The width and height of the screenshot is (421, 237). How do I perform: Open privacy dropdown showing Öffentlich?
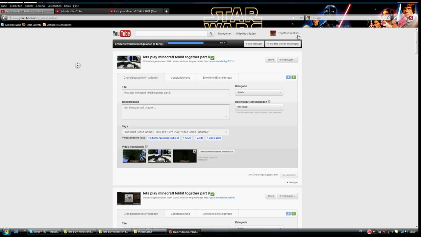[259, 107]
